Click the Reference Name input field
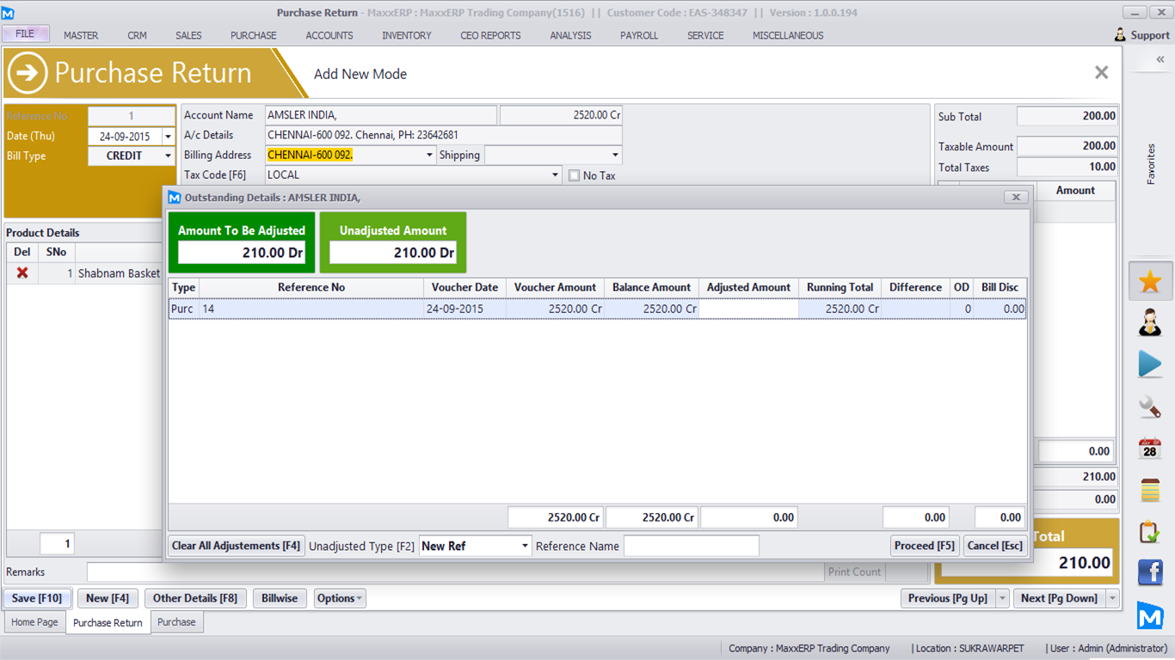 [691, 547]
